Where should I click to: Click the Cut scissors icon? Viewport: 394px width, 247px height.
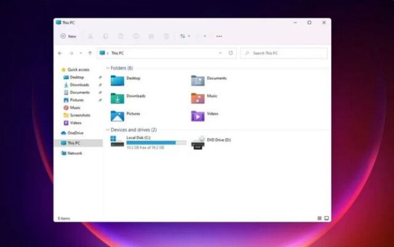click(90, 36)
